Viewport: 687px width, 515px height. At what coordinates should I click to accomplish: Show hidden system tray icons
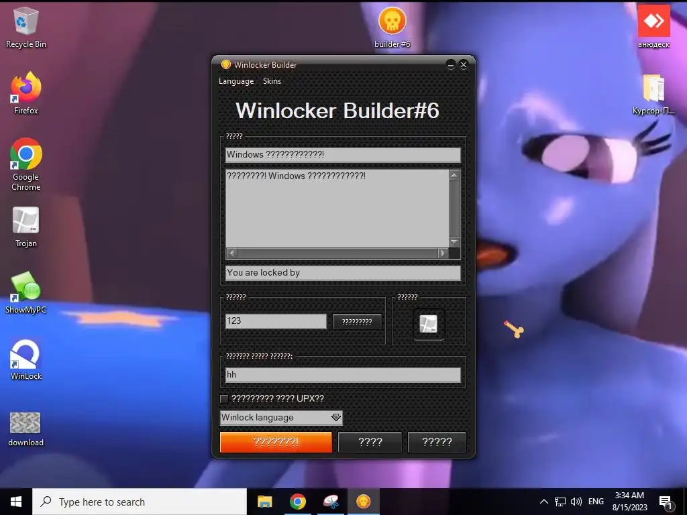[543, 502]
